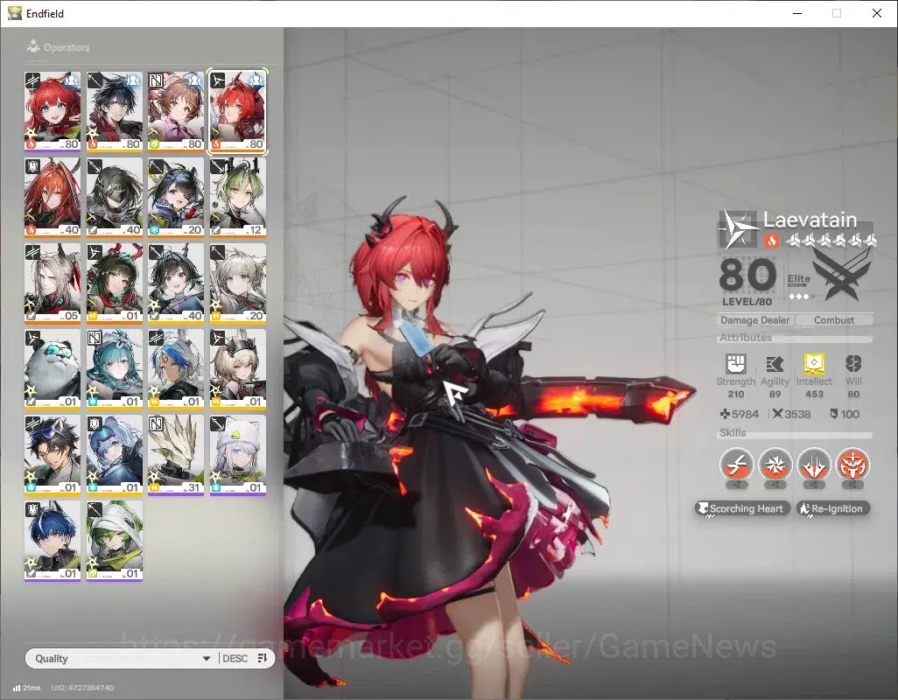
Task: Select the blue-streaked white-haired level 01 card
Action: point(176,368)
